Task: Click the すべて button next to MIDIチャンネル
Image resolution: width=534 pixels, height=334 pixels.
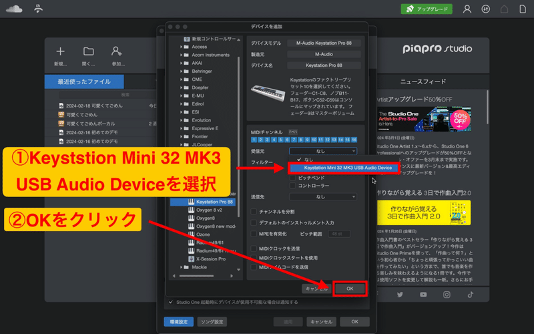Action: (293, 132)
